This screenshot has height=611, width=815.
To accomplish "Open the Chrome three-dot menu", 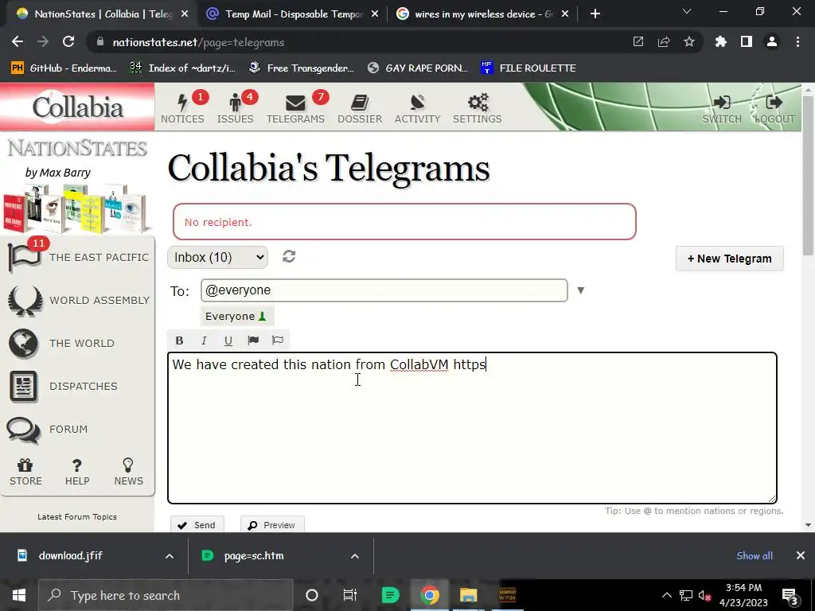I will (797, 42).
